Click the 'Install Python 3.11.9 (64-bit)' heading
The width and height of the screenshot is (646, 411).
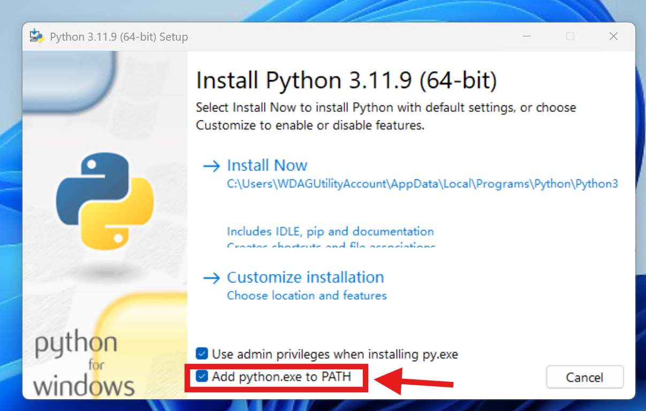(x=346, y=80)
